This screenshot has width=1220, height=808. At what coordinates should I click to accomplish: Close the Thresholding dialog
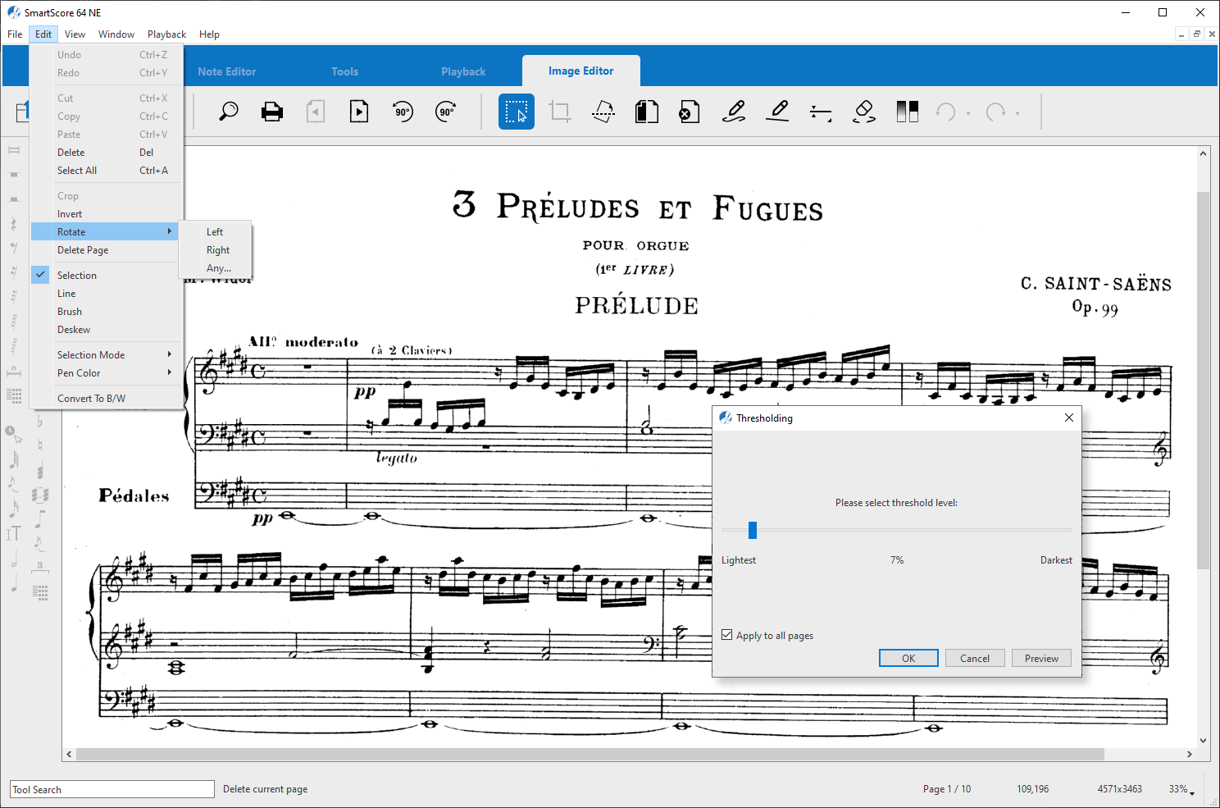click(1069, 418)
